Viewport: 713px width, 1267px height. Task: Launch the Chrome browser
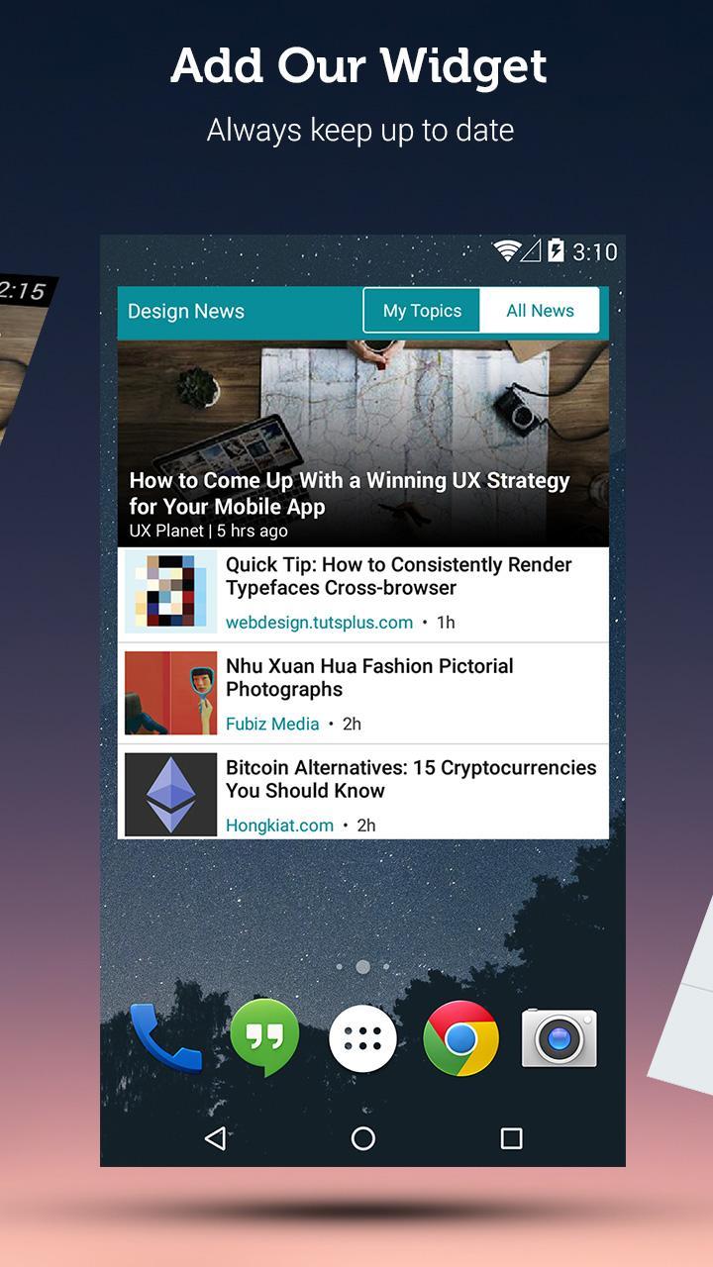[460, 1038]
